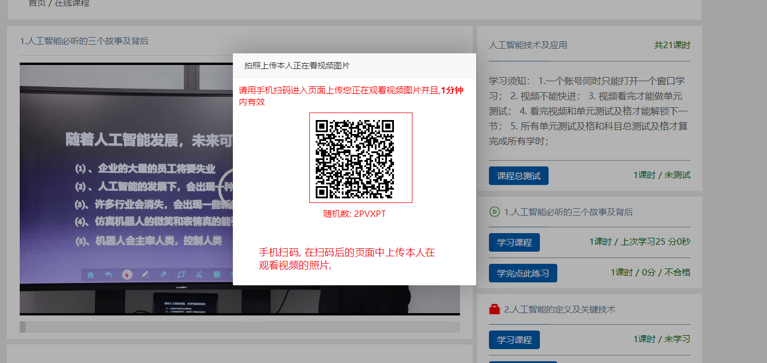767x363 pixels.
Task: Click the dialog title 拍照上传本人正在看视频图片
Action: coord(297,66)
